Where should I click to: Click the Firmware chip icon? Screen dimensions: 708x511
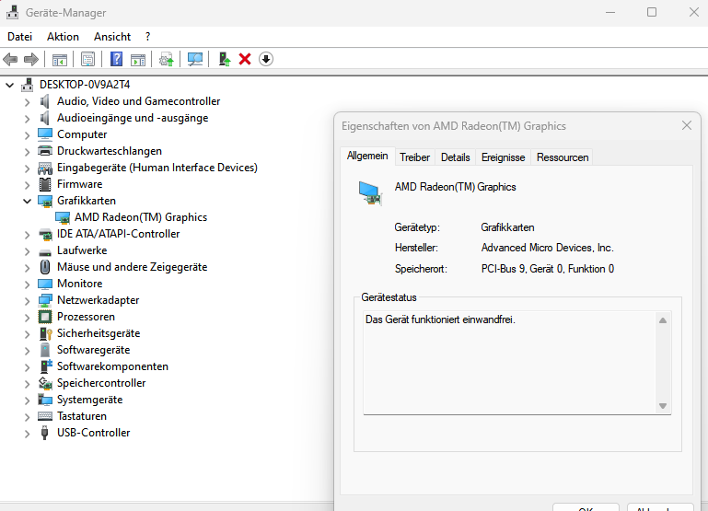point(45,184)
